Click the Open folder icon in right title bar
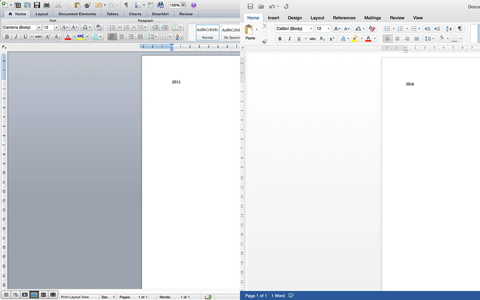The image size is (480, 300). click(x=261, y=6)
